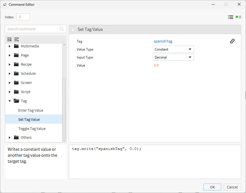246x193 pixels.
Task: Open the Input Type dropdown
Action: [174, 57]
